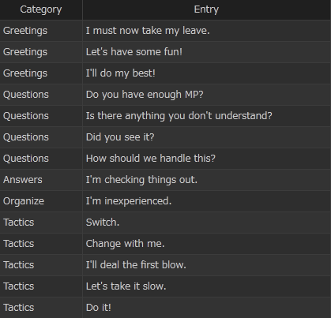Viewport: 331px width, 318px height.
Task: Select the 'Do it!' entry
Action: pos(99,308)
